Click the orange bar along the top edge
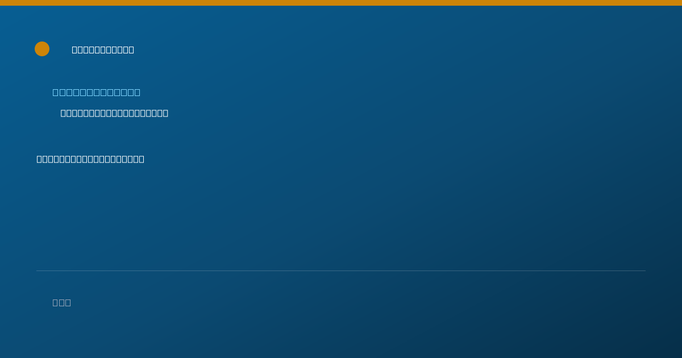Viewport: 682px width, 358px height. (x=341, y=3)
